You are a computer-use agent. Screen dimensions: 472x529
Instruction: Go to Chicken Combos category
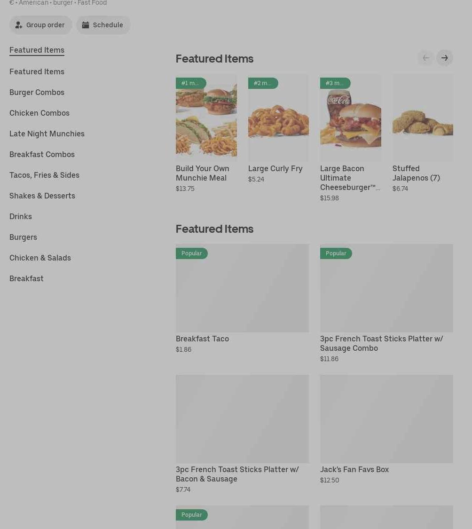click(39, 113)
